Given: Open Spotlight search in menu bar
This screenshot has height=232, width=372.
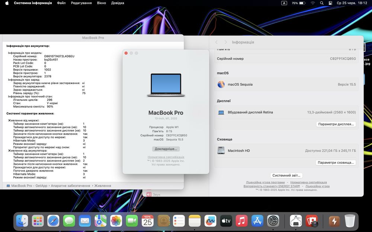Looking at the screenshot, I should [322, 3].
